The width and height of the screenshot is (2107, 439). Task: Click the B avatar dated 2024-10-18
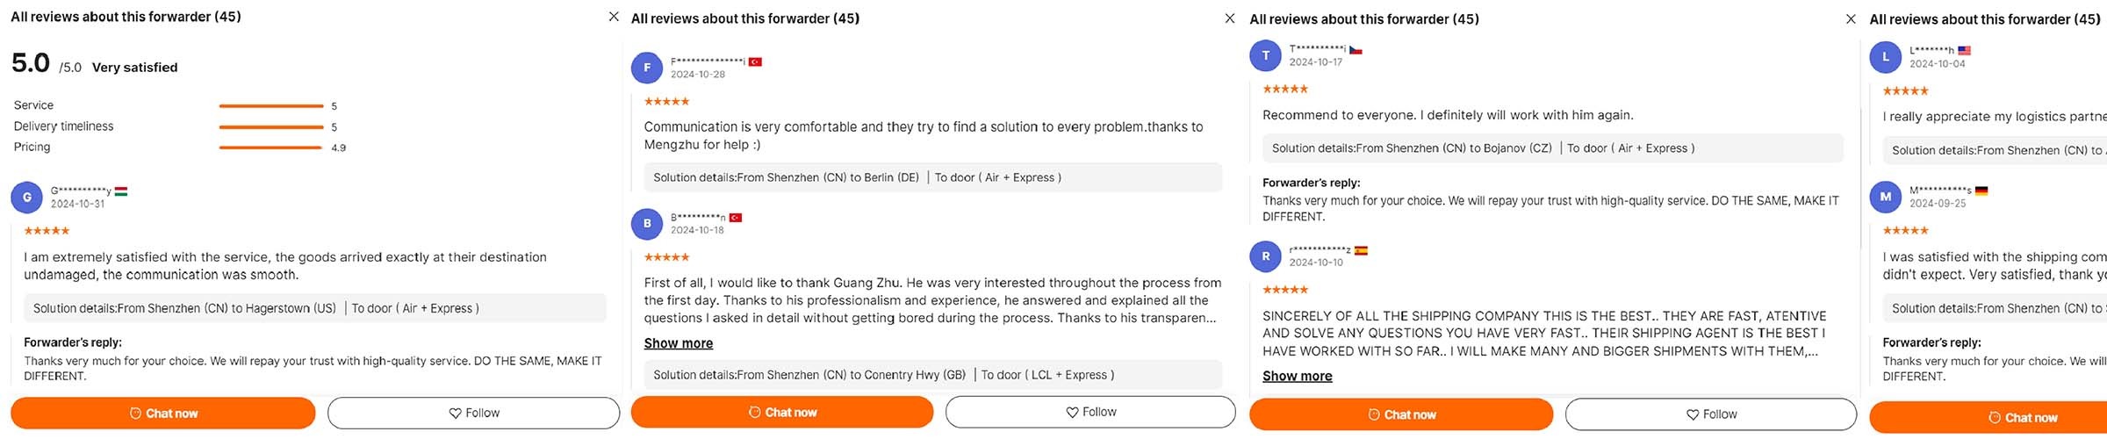pyautogui.click(x=647, y=224)
